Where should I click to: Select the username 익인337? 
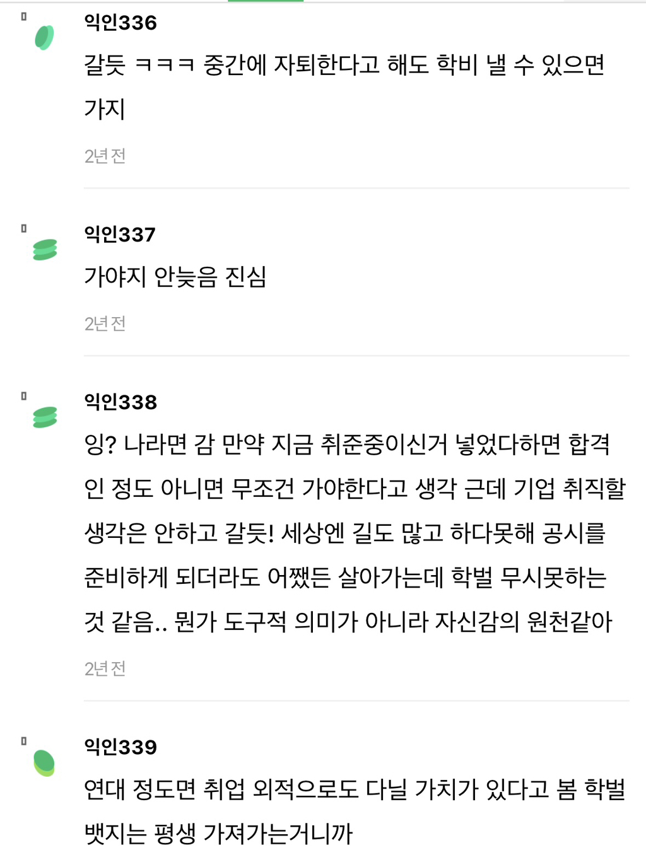tap(120, 235)
